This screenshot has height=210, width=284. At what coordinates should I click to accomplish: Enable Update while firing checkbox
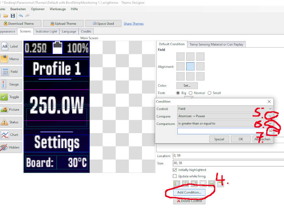(x=175, y=176)
